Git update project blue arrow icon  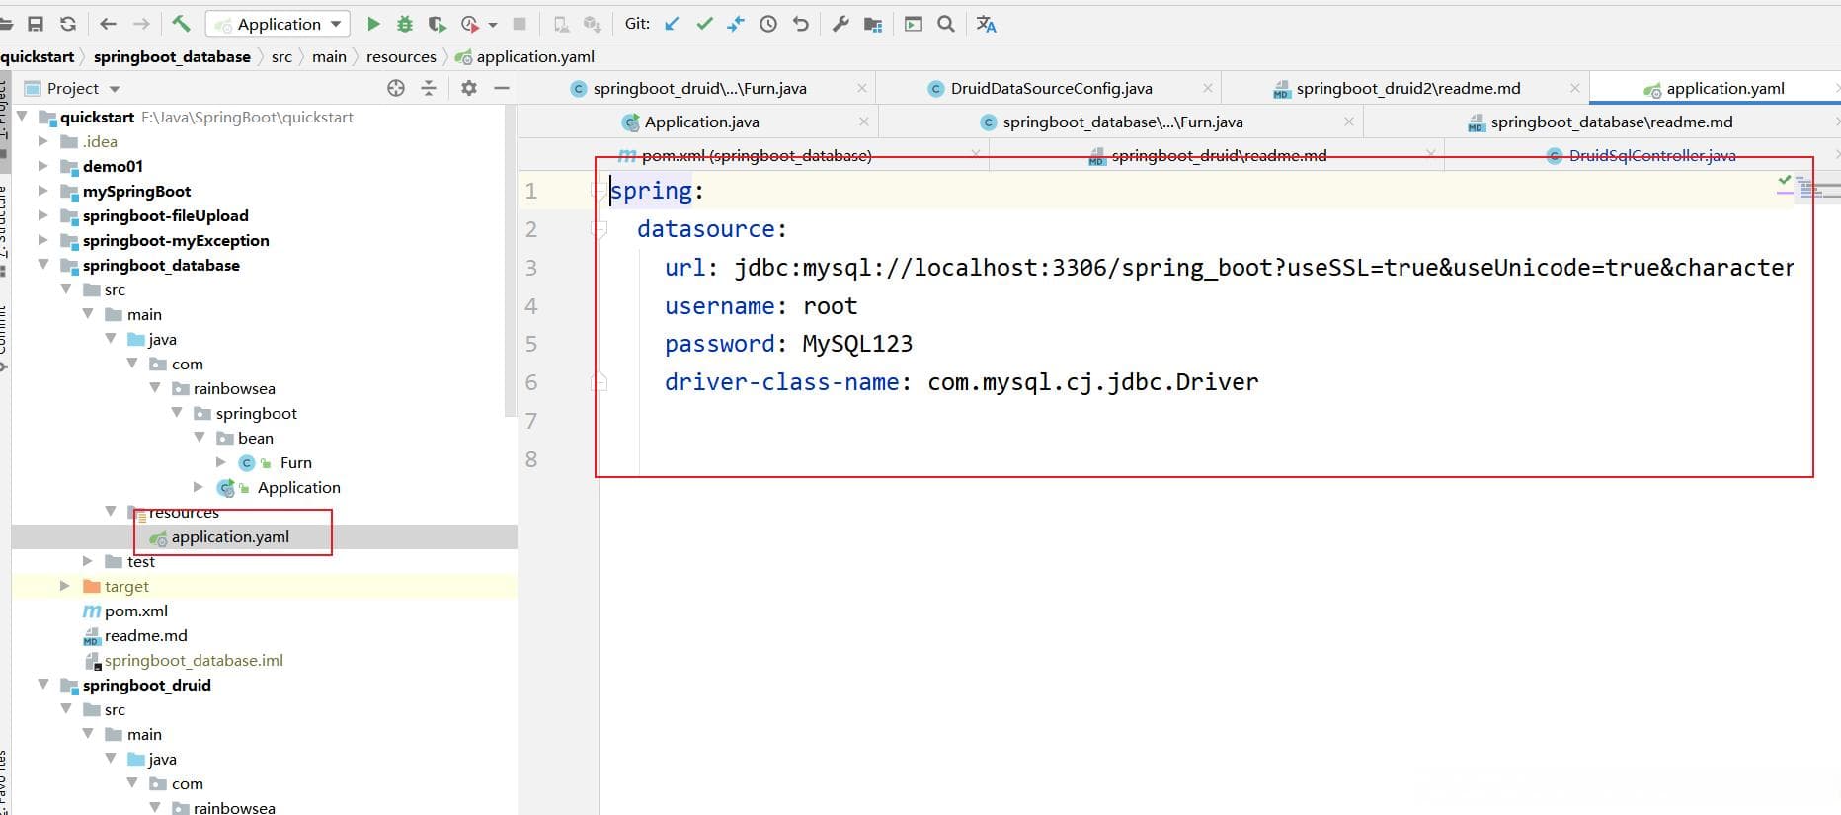(x=672, y=24)
